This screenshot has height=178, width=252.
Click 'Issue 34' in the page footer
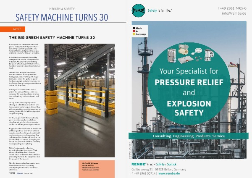(x=28, y=173)
